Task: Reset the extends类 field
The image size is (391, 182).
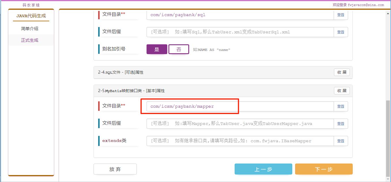Action: (341, 141)
